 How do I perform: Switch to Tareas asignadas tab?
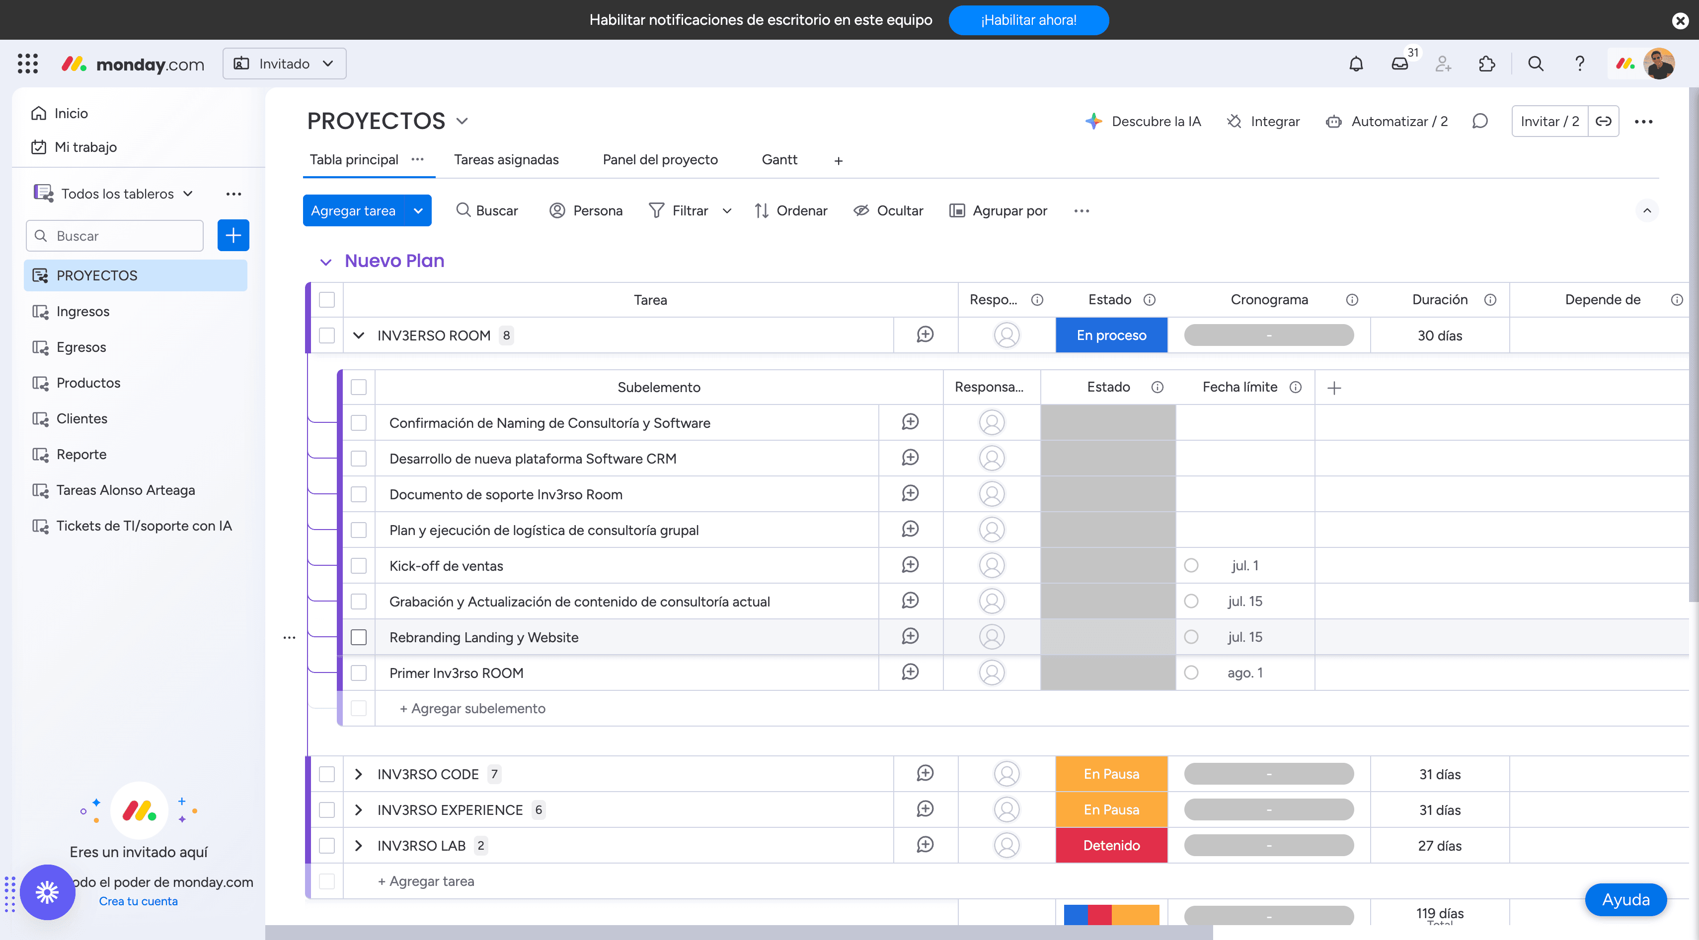506,159
